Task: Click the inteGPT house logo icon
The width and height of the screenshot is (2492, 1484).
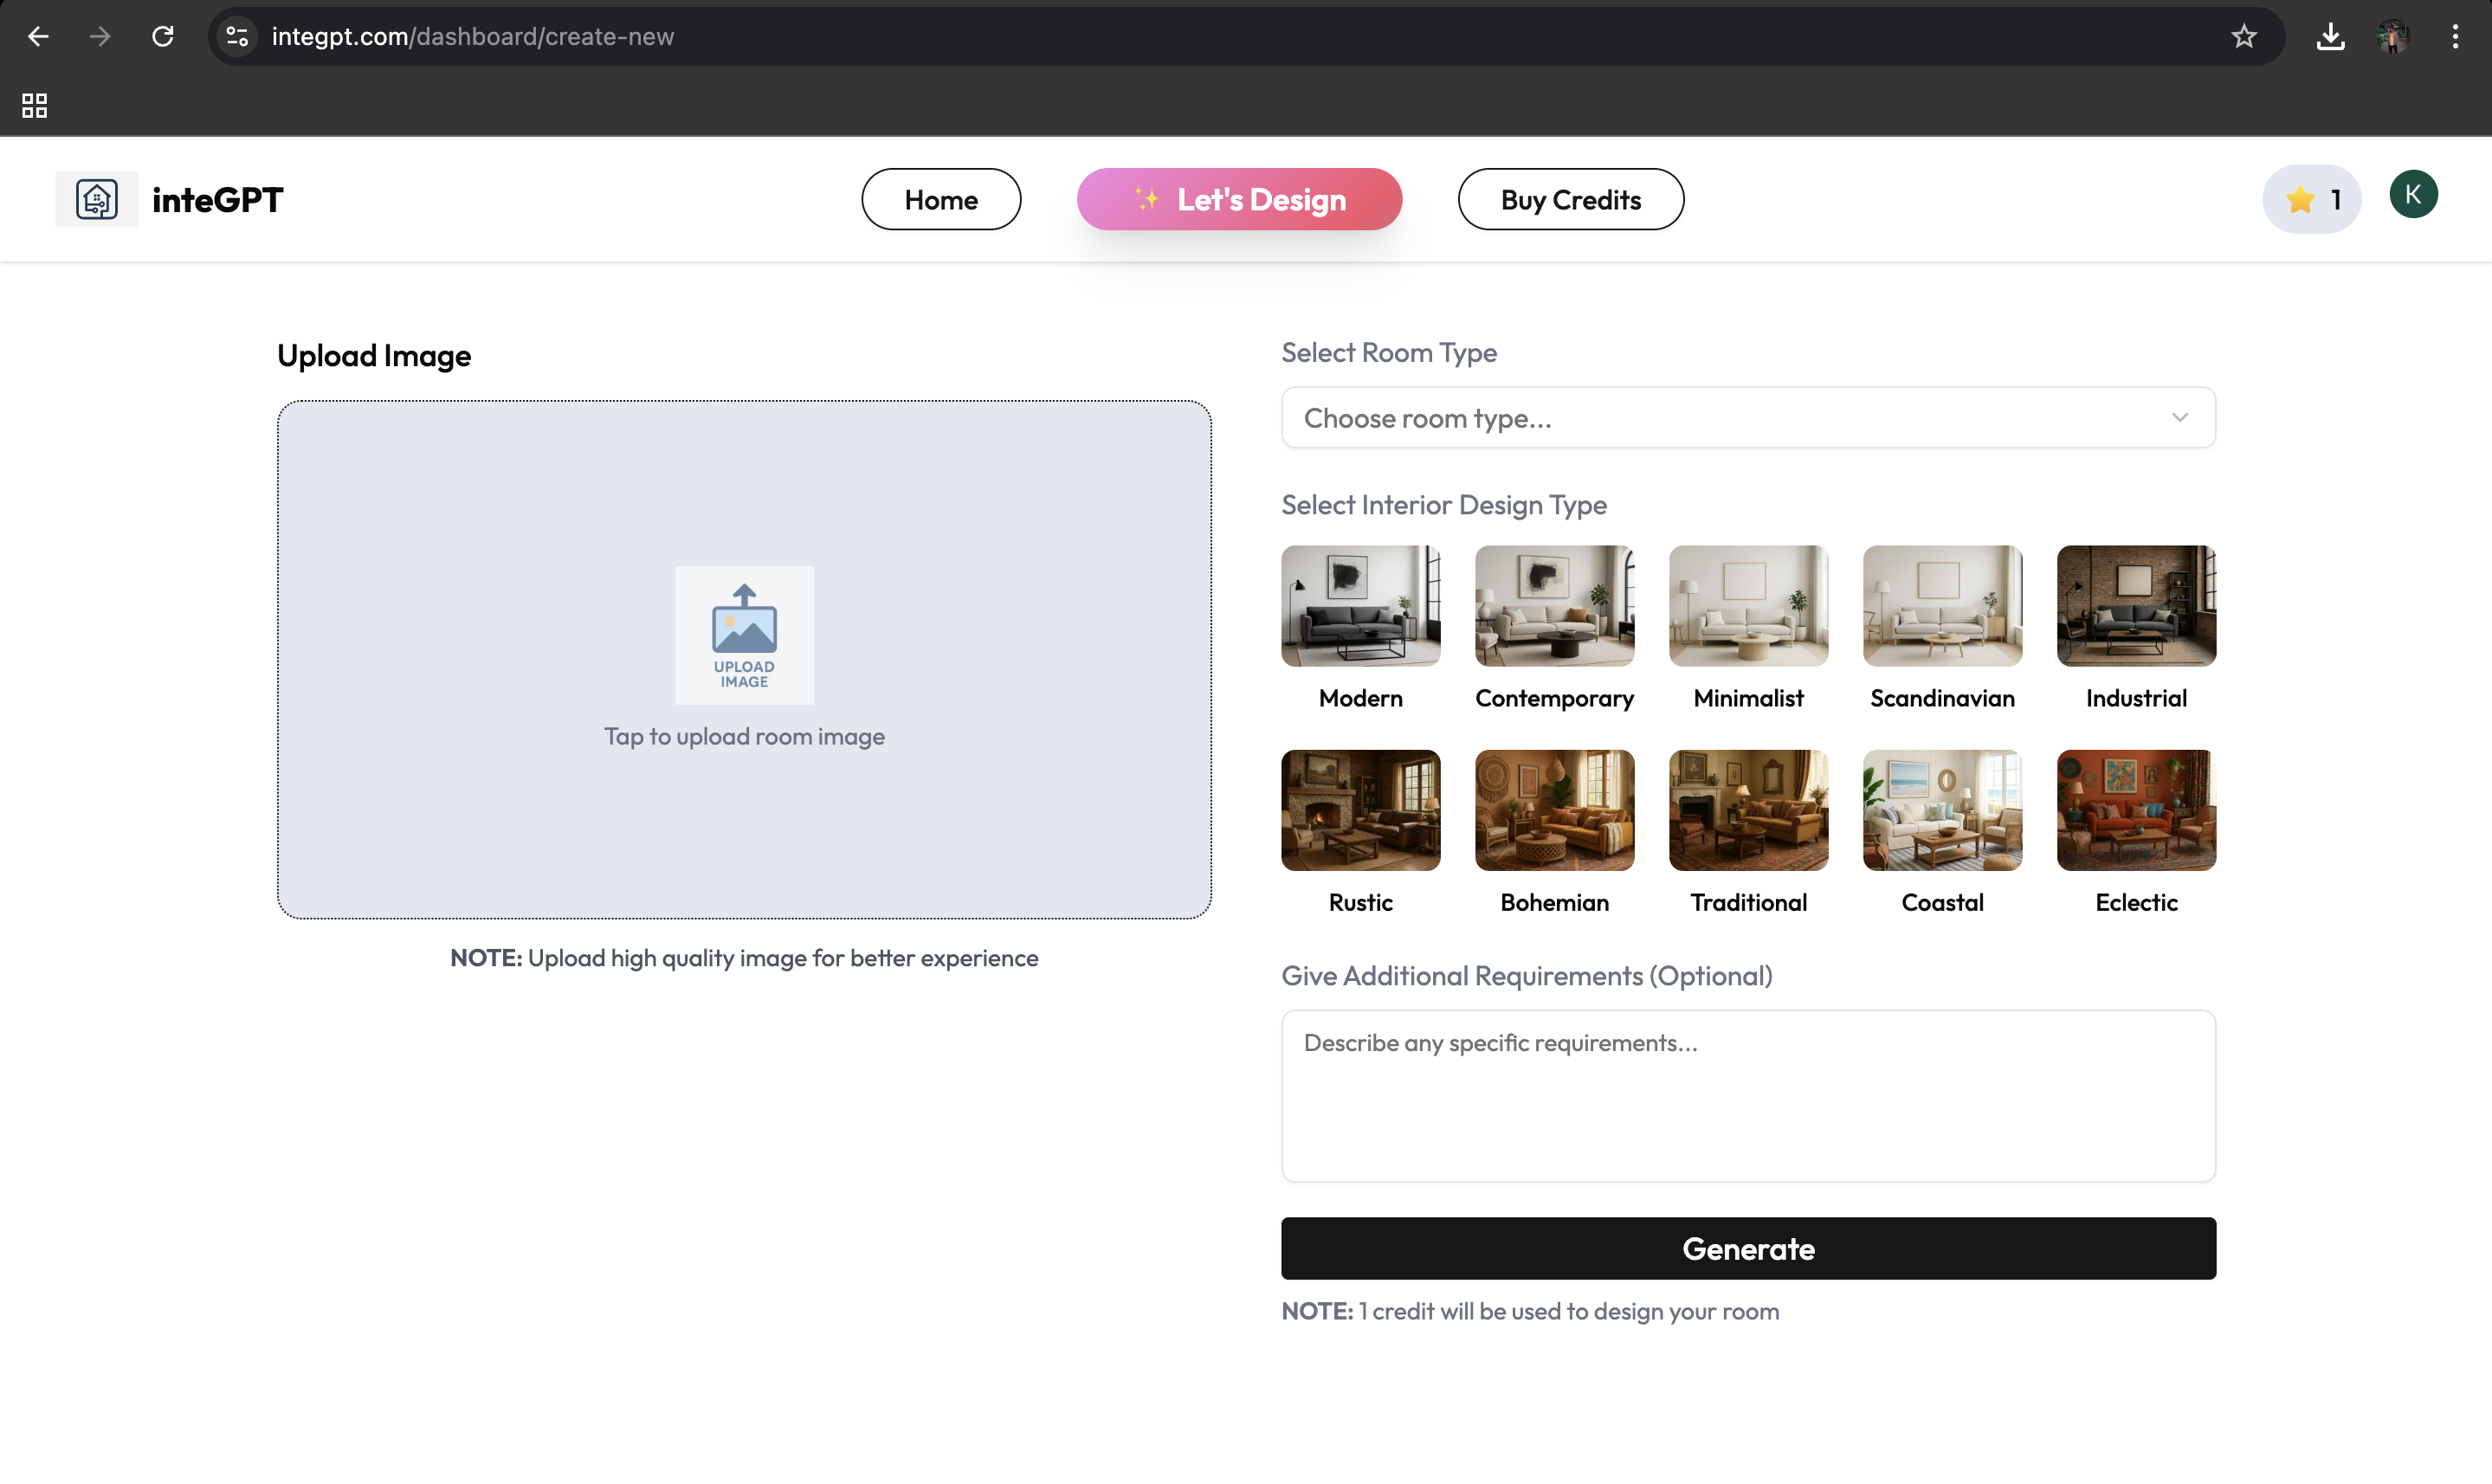Action: click(96, 199)
